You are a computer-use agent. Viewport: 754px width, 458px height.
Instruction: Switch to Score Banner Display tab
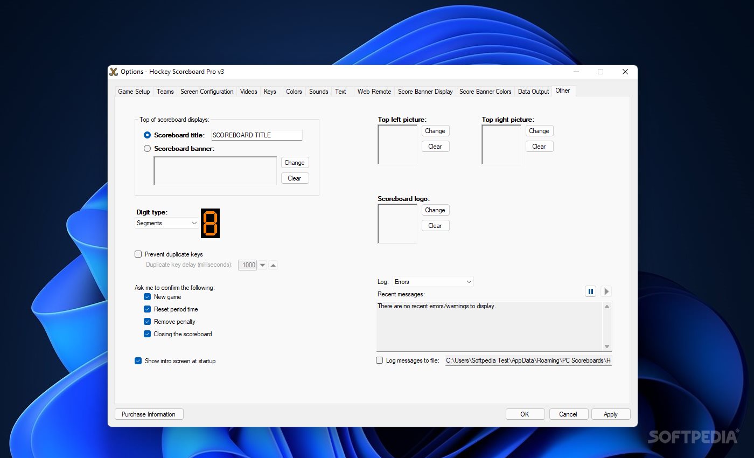click(x=425, y=92)
